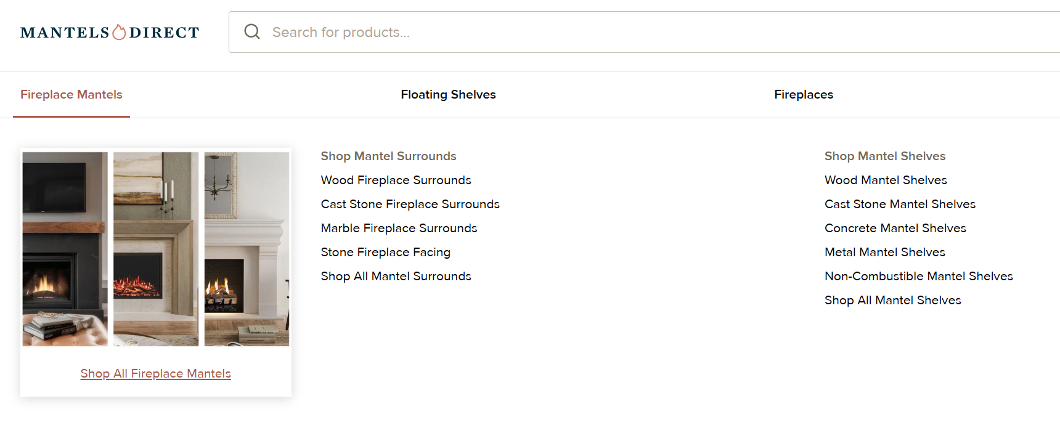Click the Shop Mantel Surrounds heading

tap(388, 156)
